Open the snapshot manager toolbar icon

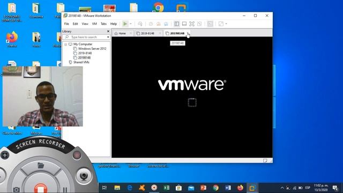click(x=166, y=24)
